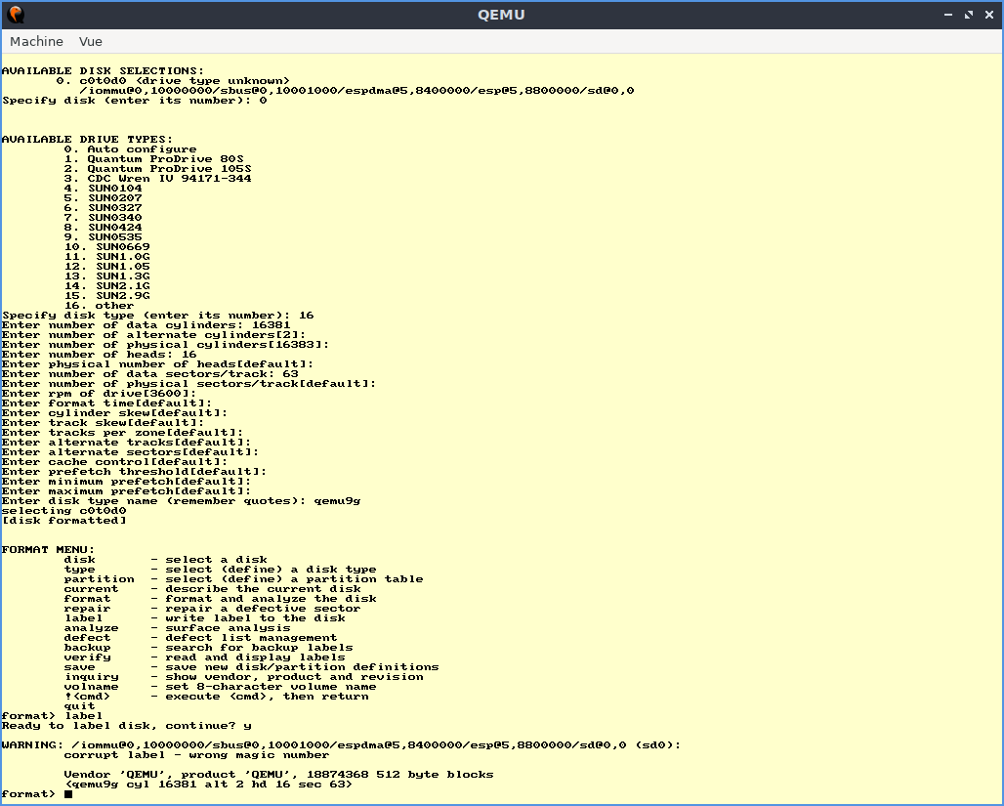Click the 'FORMAT MENU:' heading
The width and height of the screenshot is (1004, 806).
[48, 550]
